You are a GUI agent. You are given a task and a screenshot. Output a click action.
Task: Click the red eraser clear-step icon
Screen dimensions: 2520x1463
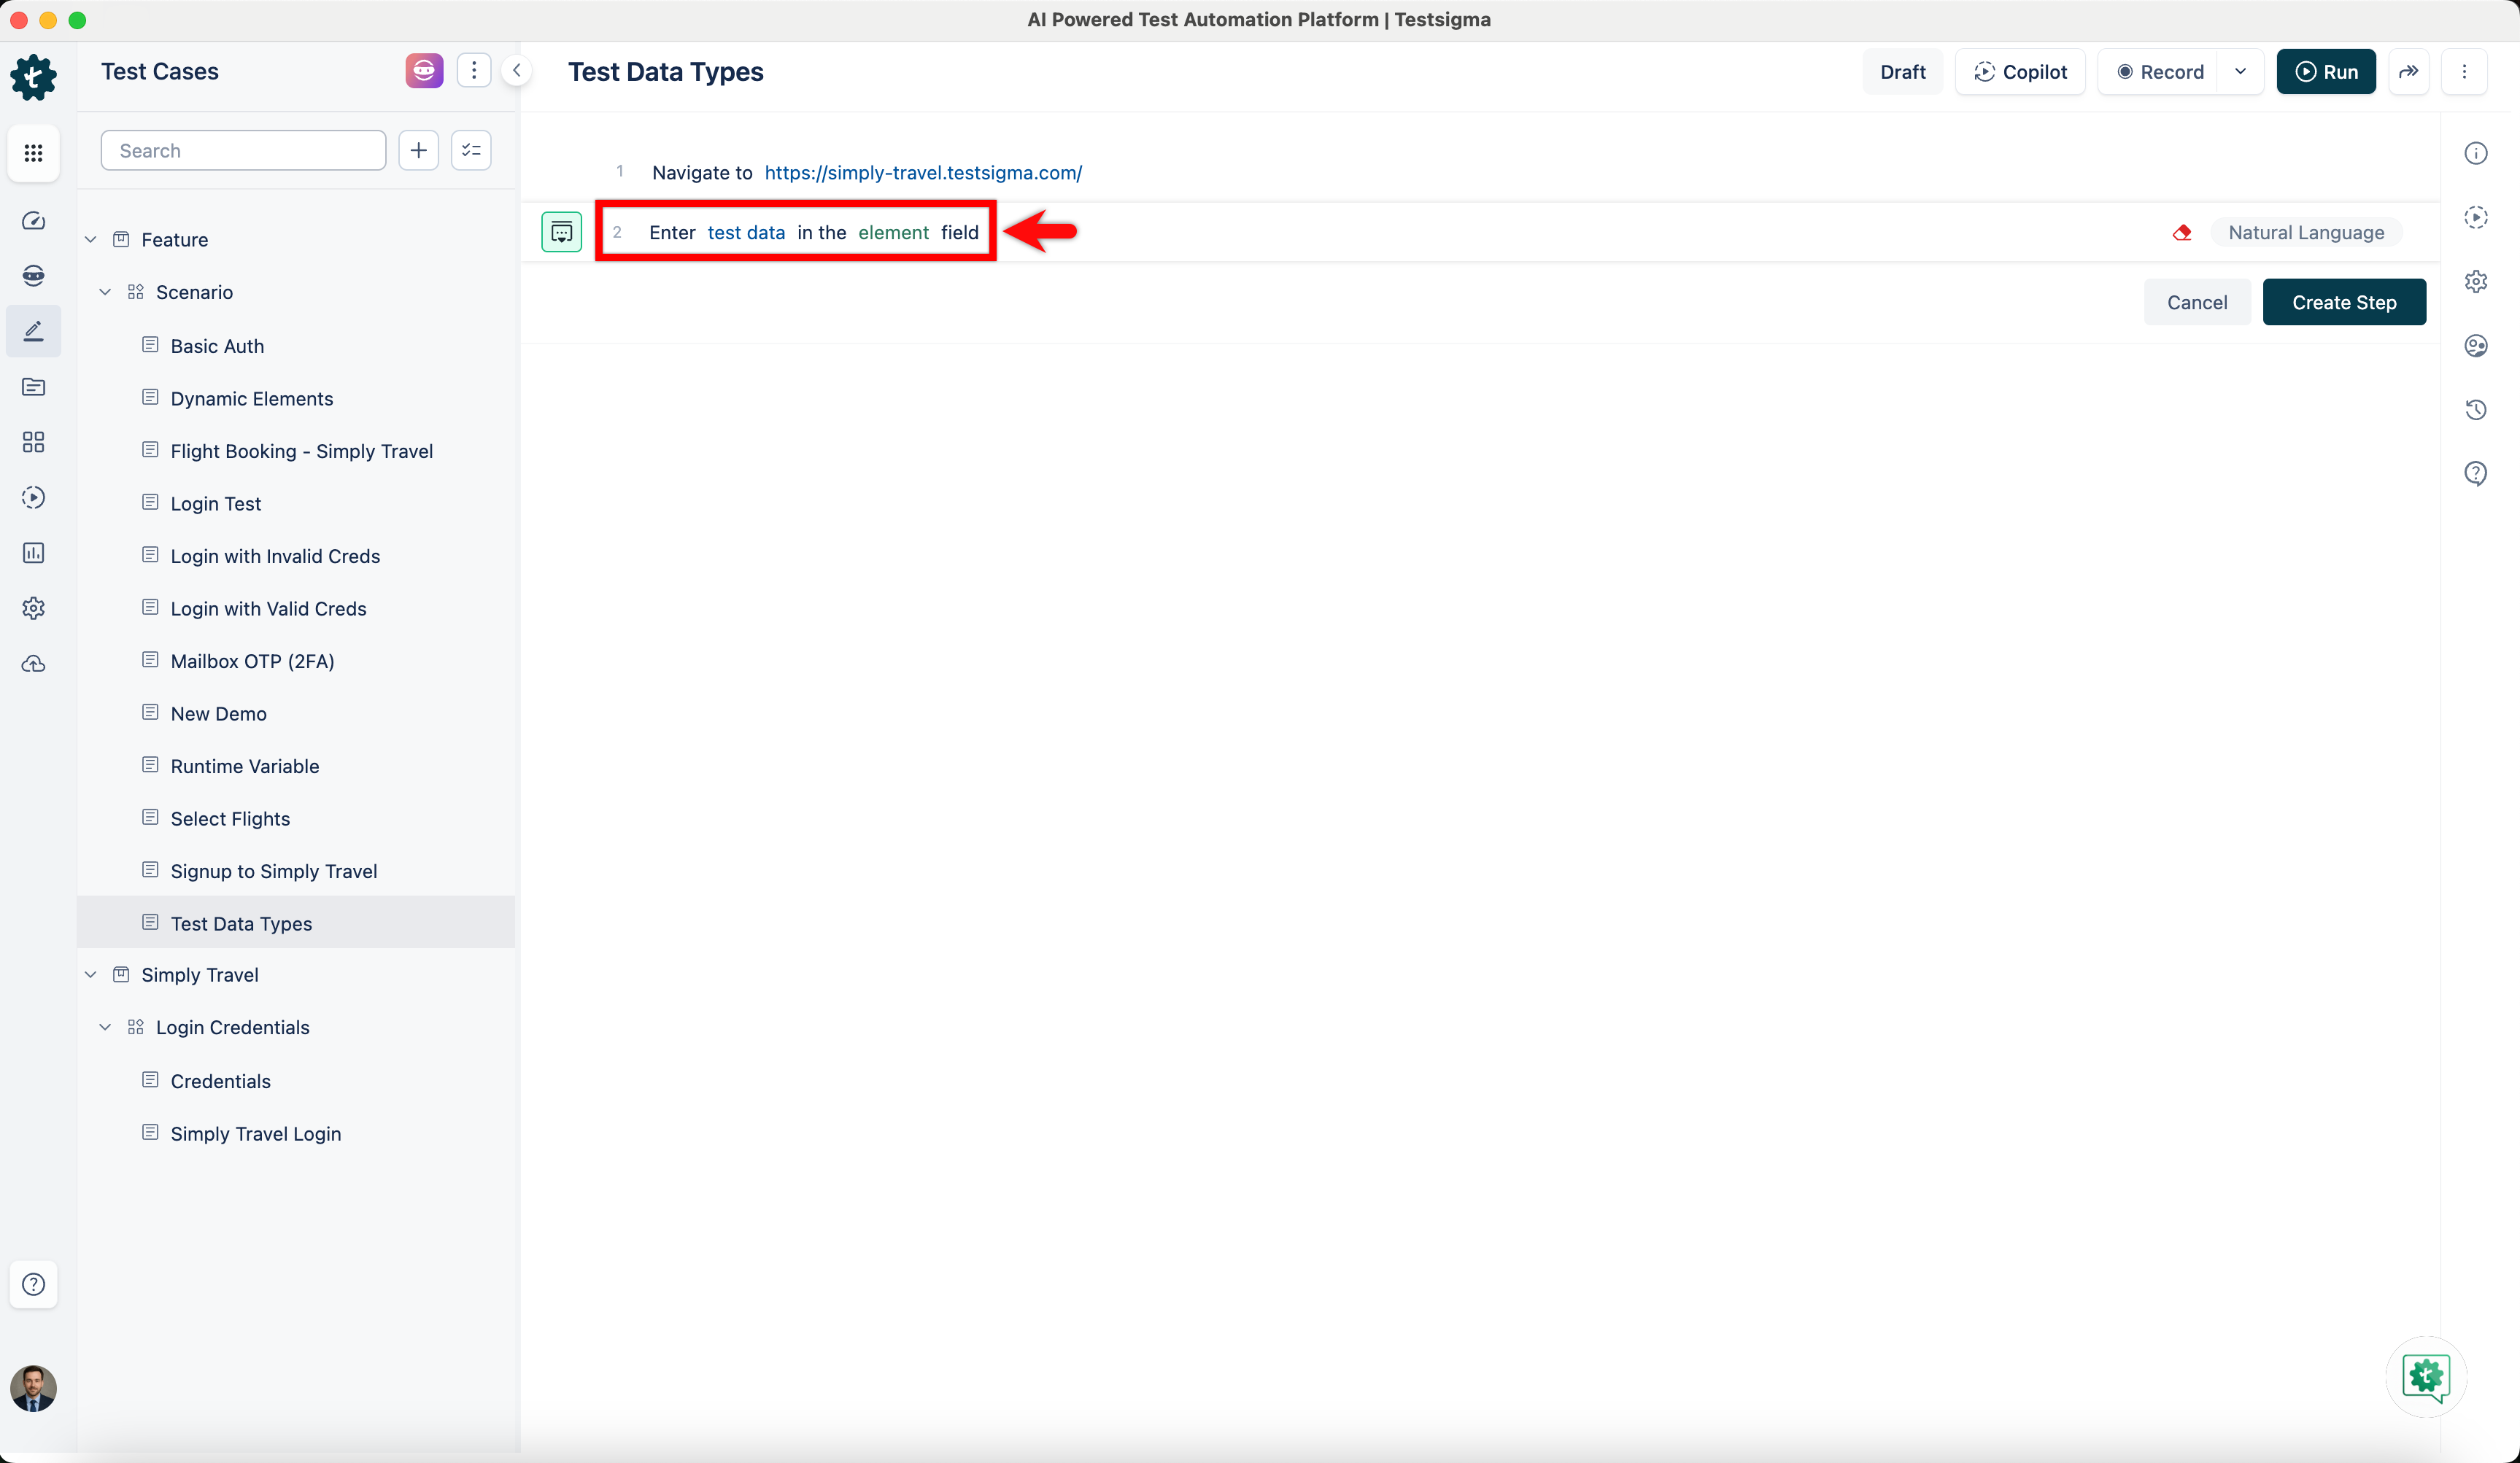2181,233
